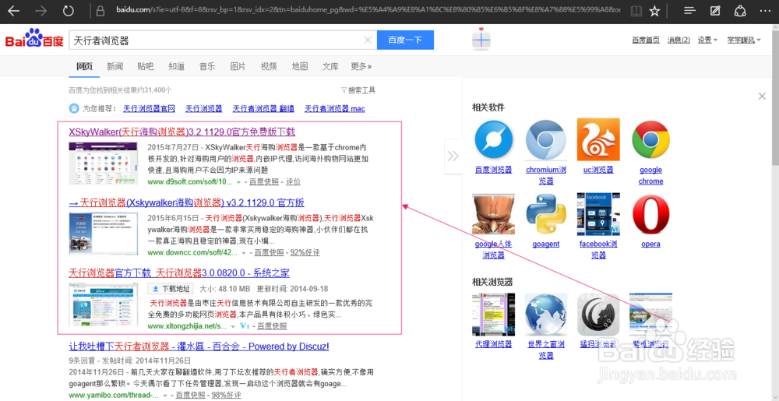Click suggestion 天行者浏览器 翻墙
The image size is (779, 401).
(263, 108)
